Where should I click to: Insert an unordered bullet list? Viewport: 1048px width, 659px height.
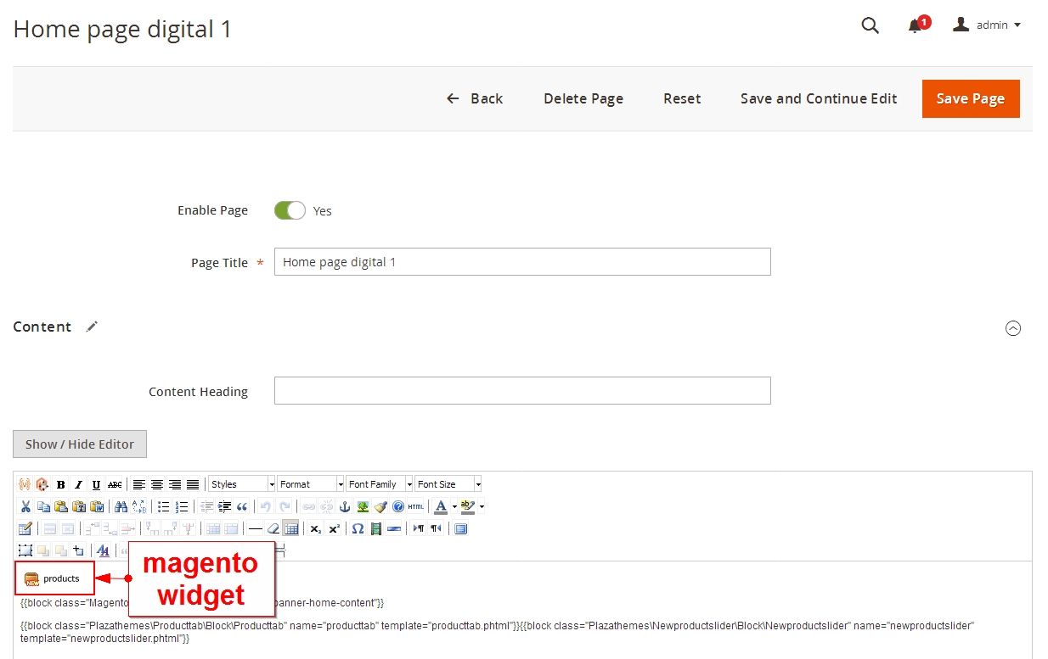pos(164,506)
